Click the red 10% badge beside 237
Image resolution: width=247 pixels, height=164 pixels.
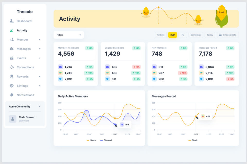(183, 73)
